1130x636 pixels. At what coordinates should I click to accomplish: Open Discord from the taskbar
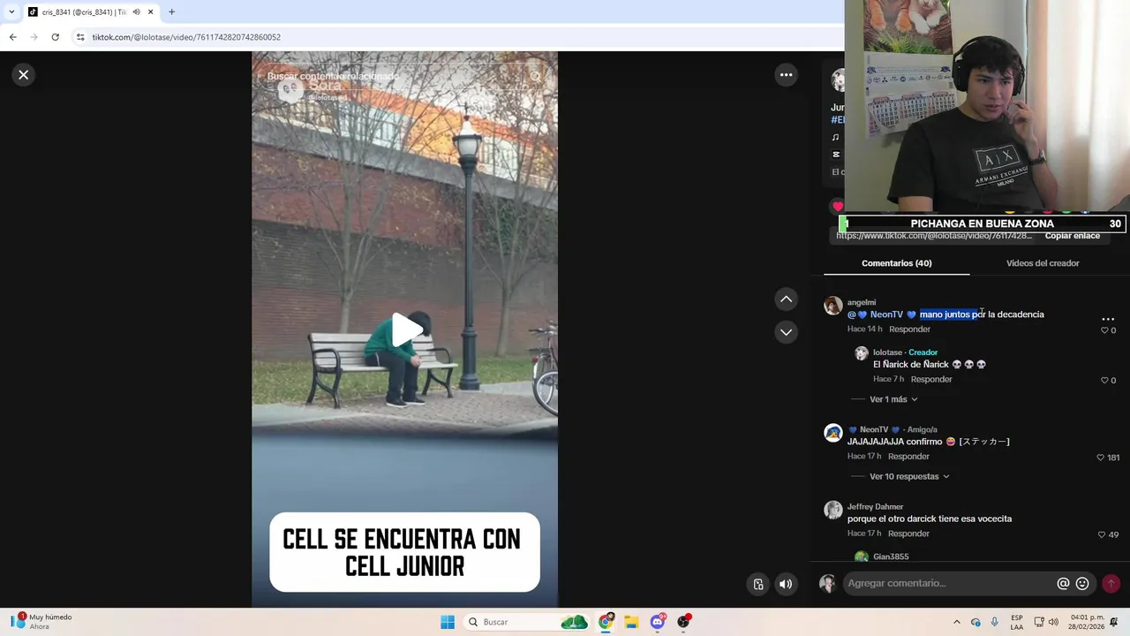point(658,622)
